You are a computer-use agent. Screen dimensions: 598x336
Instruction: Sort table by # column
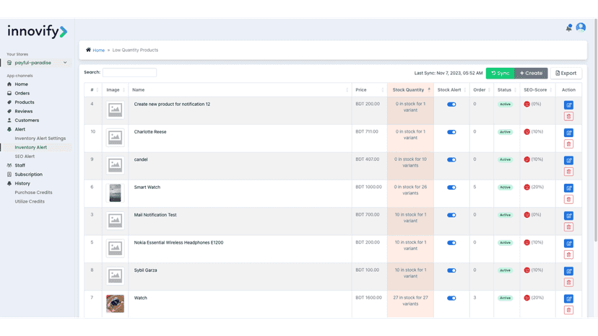[93, 90]
